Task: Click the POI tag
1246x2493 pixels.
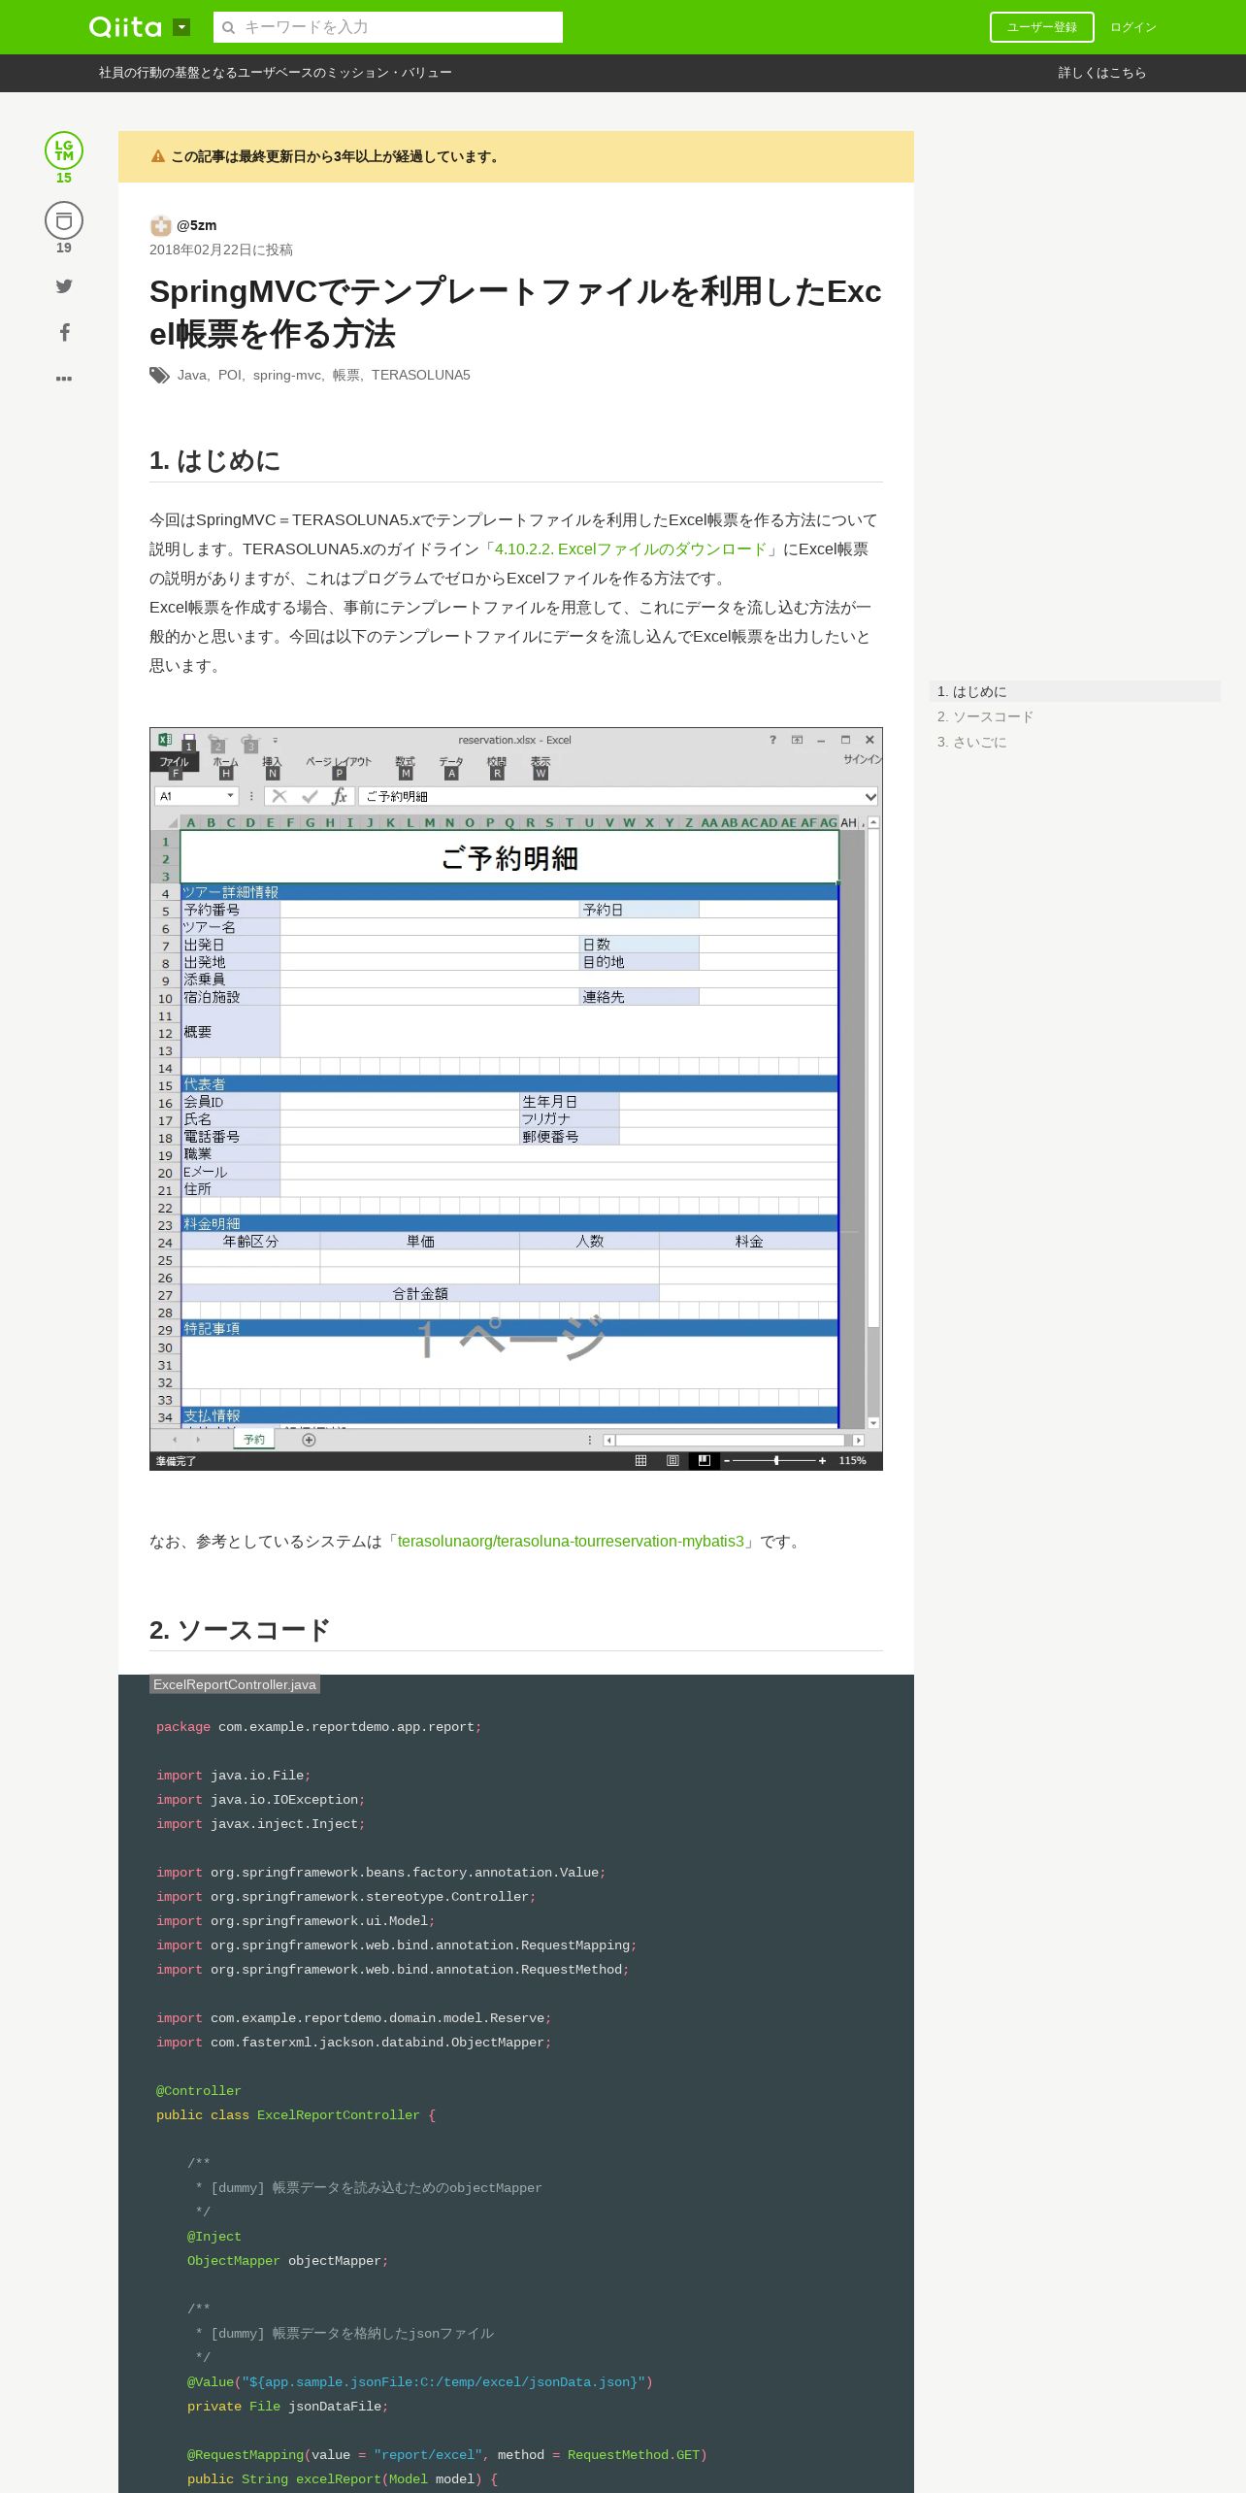Action: click(x=229, y=375)
